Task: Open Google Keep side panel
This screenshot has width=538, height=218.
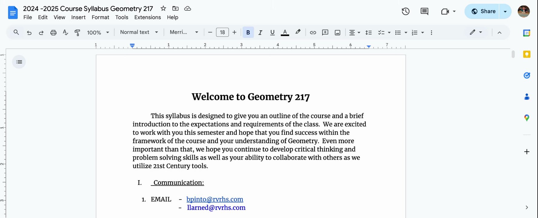Action: tap(527, 54)
